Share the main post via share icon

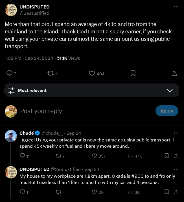point(174,74)
